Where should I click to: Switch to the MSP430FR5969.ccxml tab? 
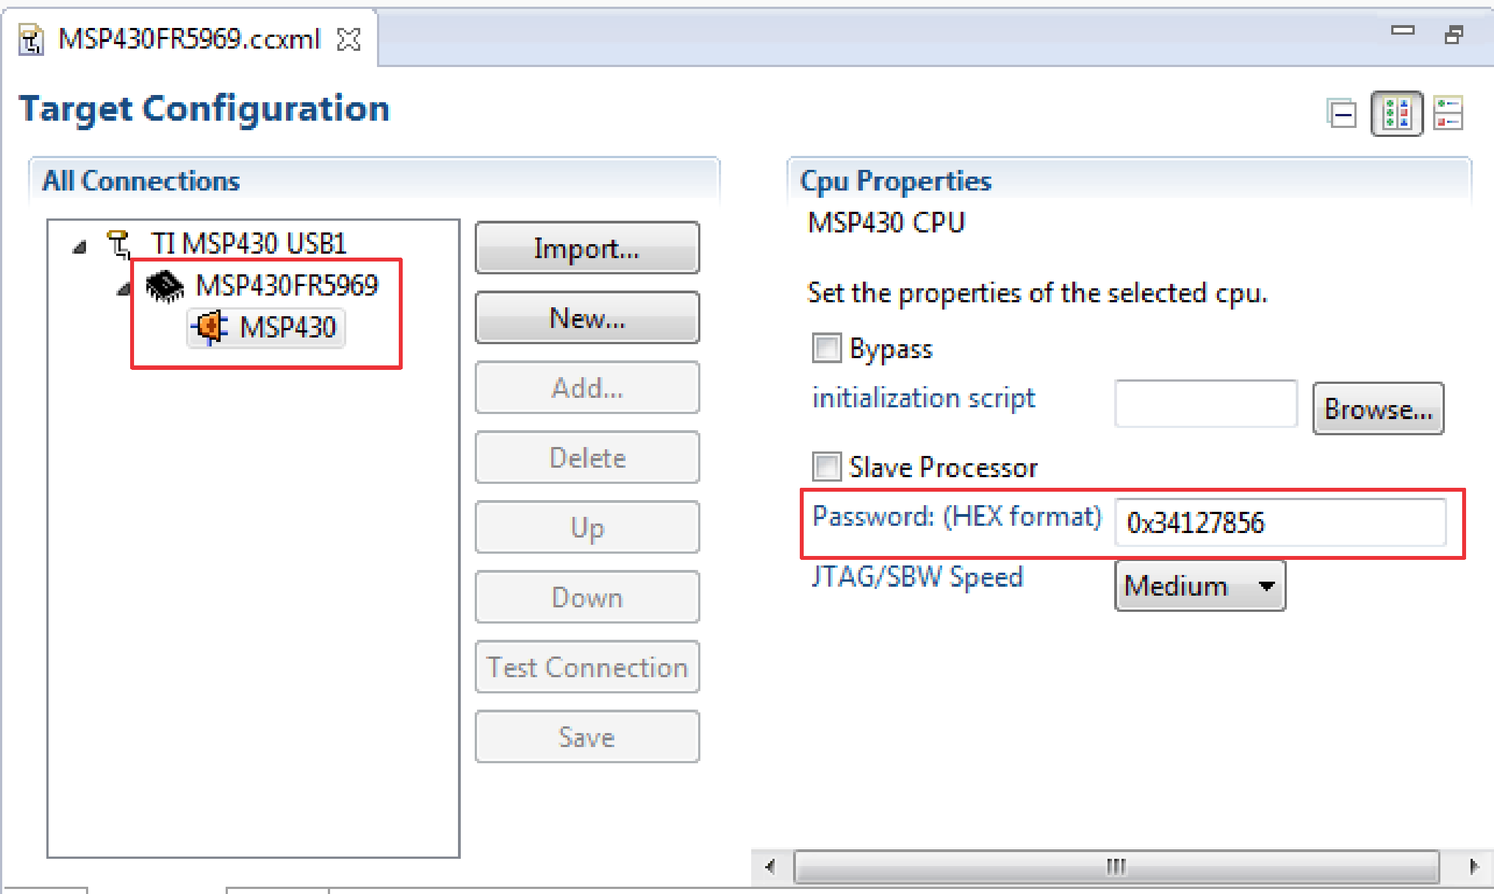pyautogui.click(x=187, y=39)
